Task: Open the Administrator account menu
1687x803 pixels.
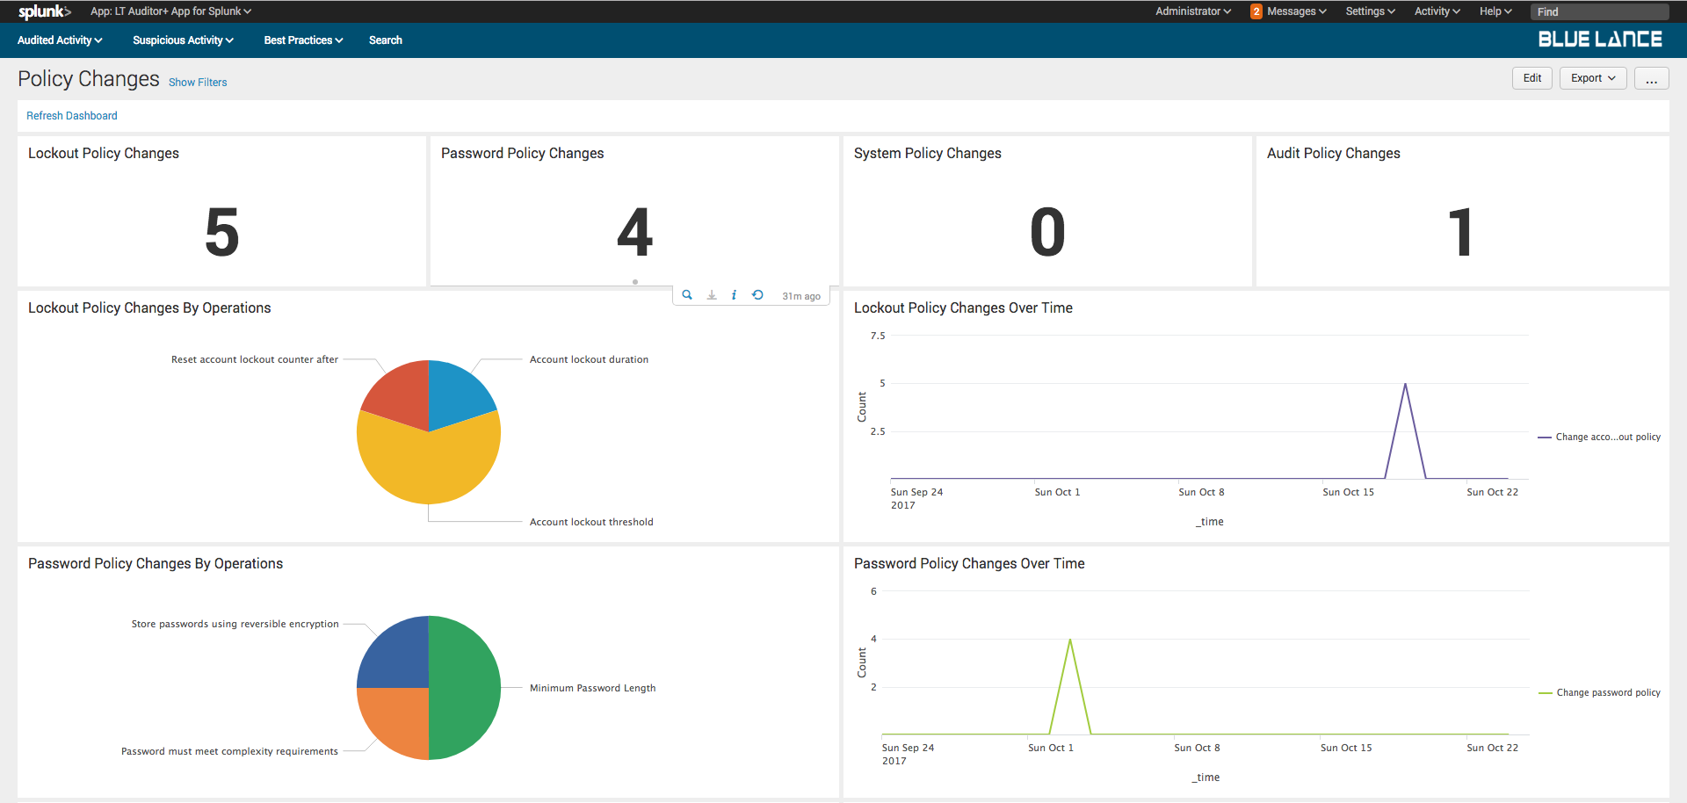Action: coord(1191,11)
